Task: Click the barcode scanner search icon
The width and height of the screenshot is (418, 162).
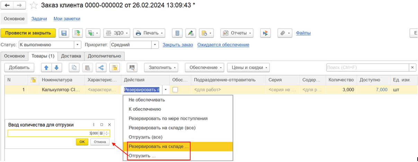Action: click(132, 68)
